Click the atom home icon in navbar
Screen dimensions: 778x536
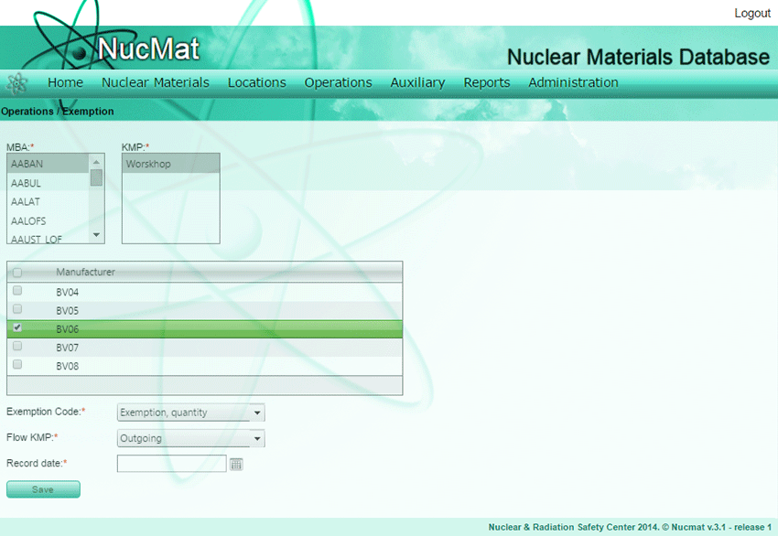[17, 83]
